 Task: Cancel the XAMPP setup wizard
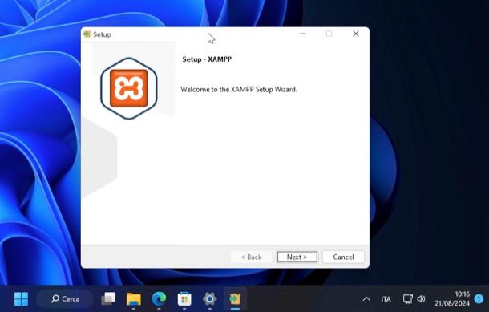coord(343,257)
